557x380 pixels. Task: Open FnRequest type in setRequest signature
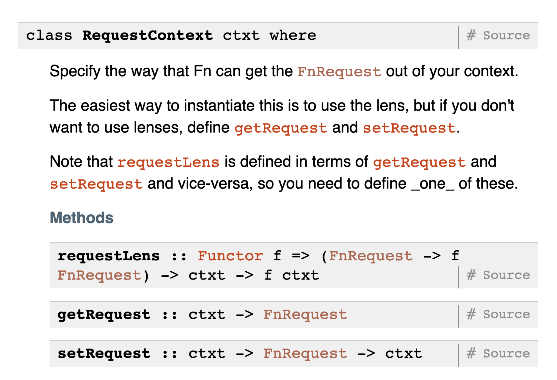click(305, 354)
